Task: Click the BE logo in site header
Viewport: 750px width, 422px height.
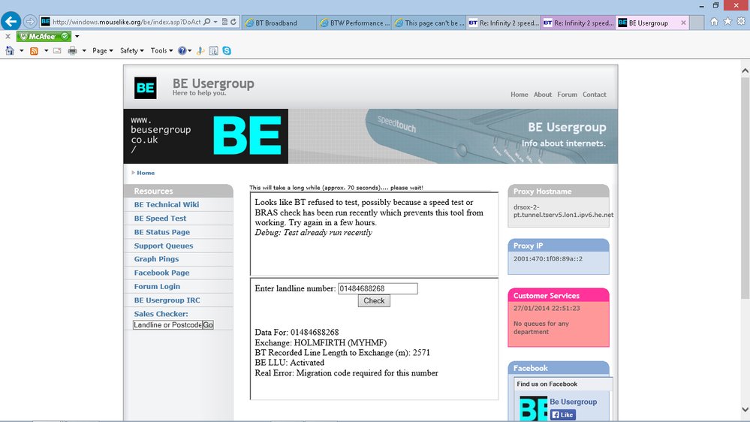Action: (x=146, y=88)
